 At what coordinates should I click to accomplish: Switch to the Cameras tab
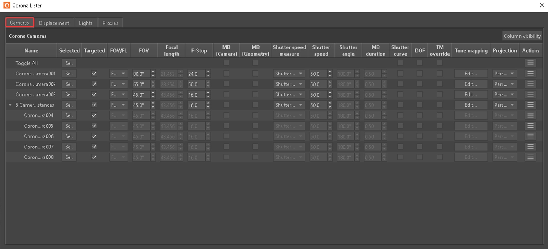tap(20, 23)
